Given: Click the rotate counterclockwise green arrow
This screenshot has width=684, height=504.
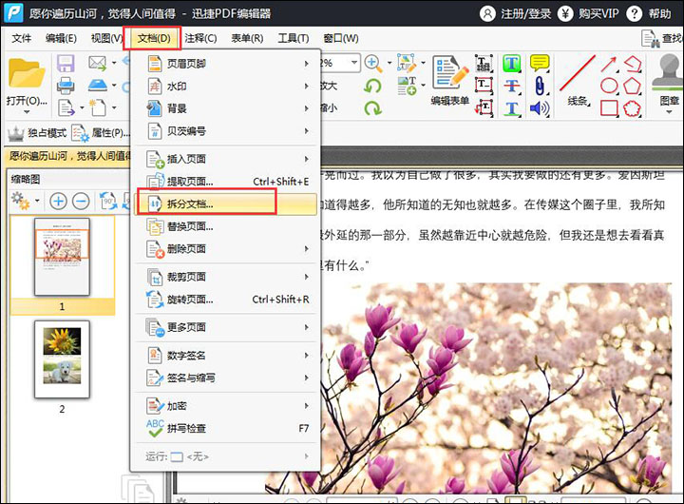Looking at the screenshot, I should point(372,86).
